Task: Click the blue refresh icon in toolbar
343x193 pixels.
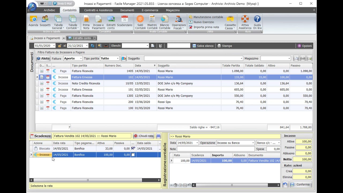Action: (x=92, y=46)
